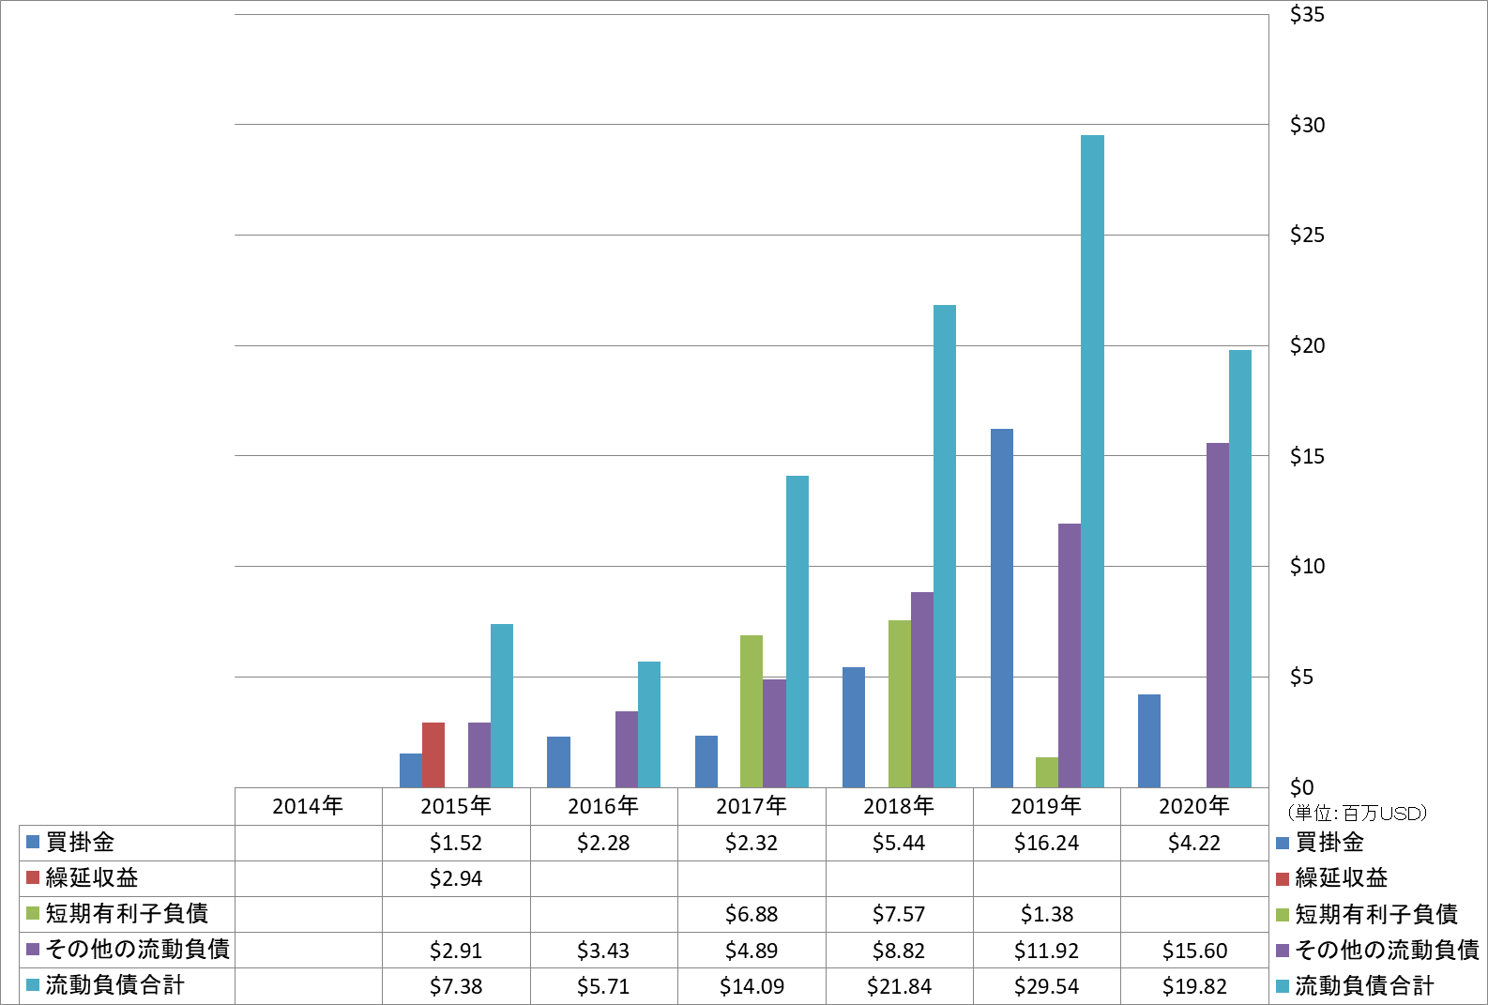Click the purple その他の流動負債 legend swatch on the right
Image resolution: width=1488 pixels, height=1005 pixels.
pyautogui.click(x=1283, y=951)
